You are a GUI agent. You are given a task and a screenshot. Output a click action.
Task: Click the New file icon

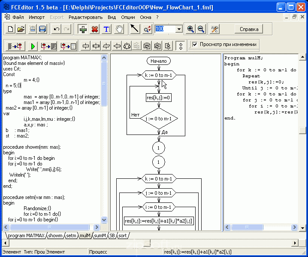10,29
